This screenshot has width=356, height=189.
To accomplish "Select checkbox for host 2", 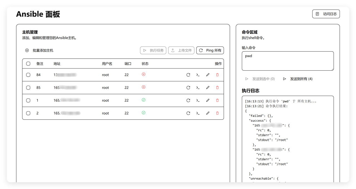I will pos(28,113).
